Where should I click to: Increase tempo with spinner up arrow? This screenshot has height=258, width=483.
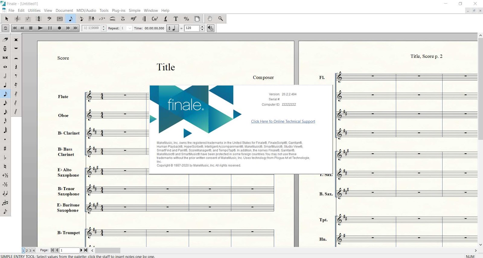click(202, 27)
